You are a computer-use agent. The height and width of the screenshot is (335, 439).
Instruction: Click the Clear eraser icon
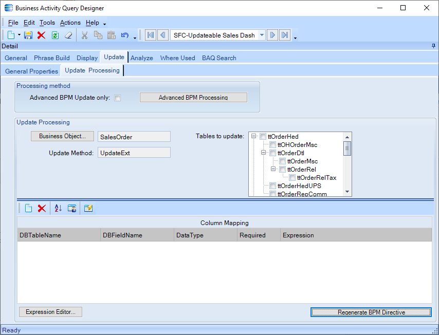pyautogui.click(x=68, y=35)
